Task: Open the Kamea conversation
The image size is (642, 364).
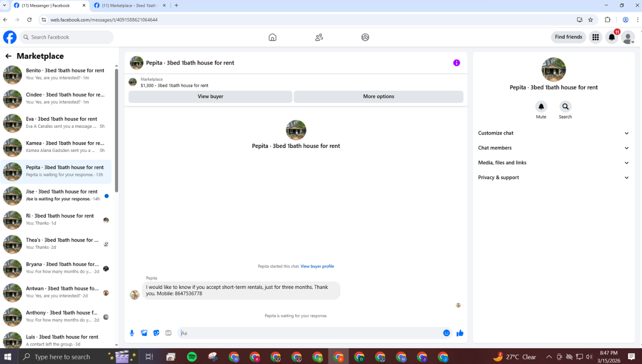Action: click(56, 147)
